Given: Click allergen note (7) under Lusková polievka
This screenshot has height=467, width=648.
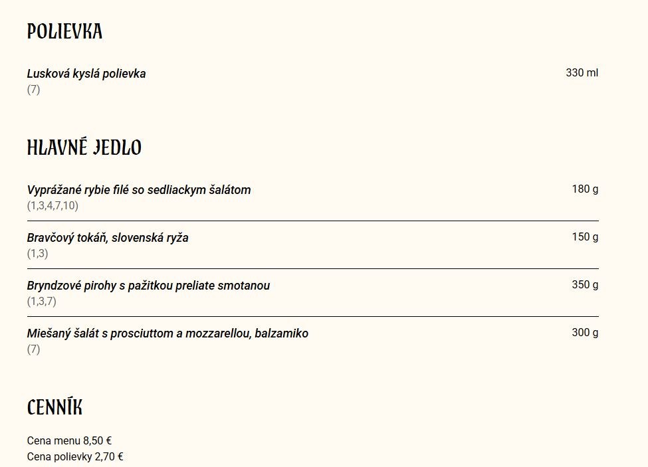Looking at the screenshot, I should pos(33,90).
